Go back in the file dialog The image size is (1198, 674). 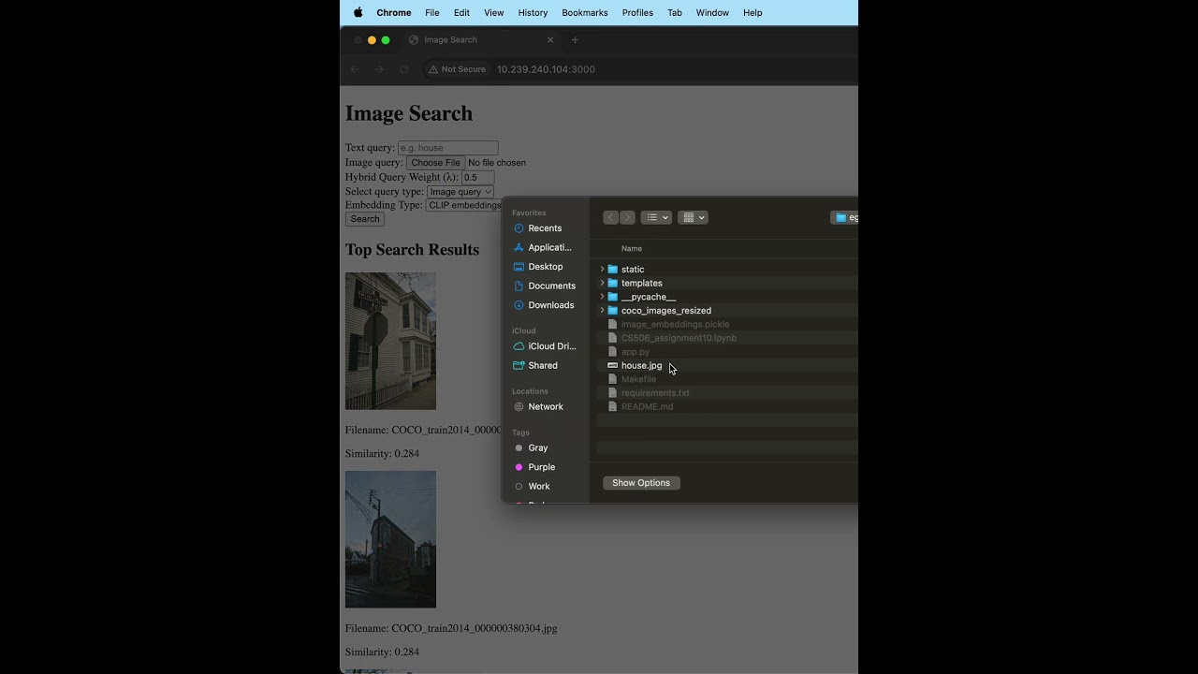click(610, 217)
